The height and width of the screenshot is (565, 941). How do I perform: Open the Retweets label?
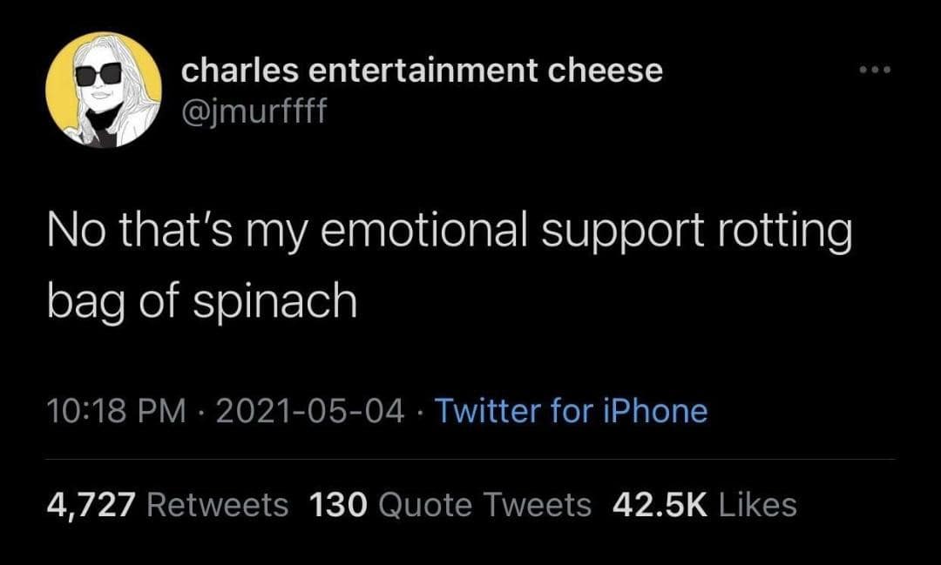[x=218, y=505]
